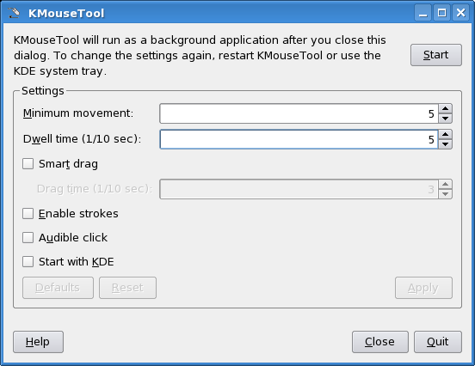
Task: Open Help for KMouseTool
Action: pyautogui.click(x=38, y=342)
